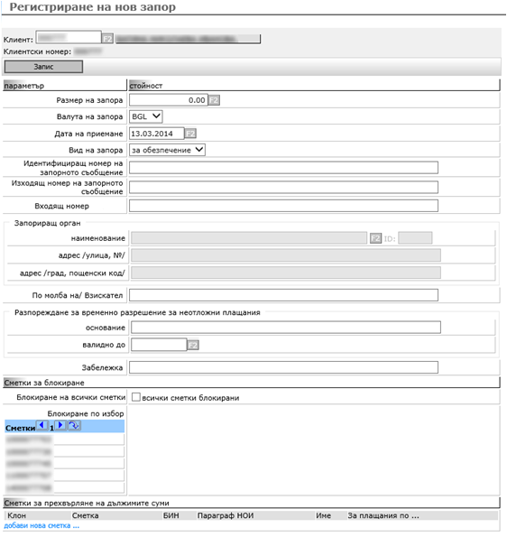The width and height of the screenshot is (507, 546).
Task: Click the добави нова сметка link
Action: tap(41, 526)
